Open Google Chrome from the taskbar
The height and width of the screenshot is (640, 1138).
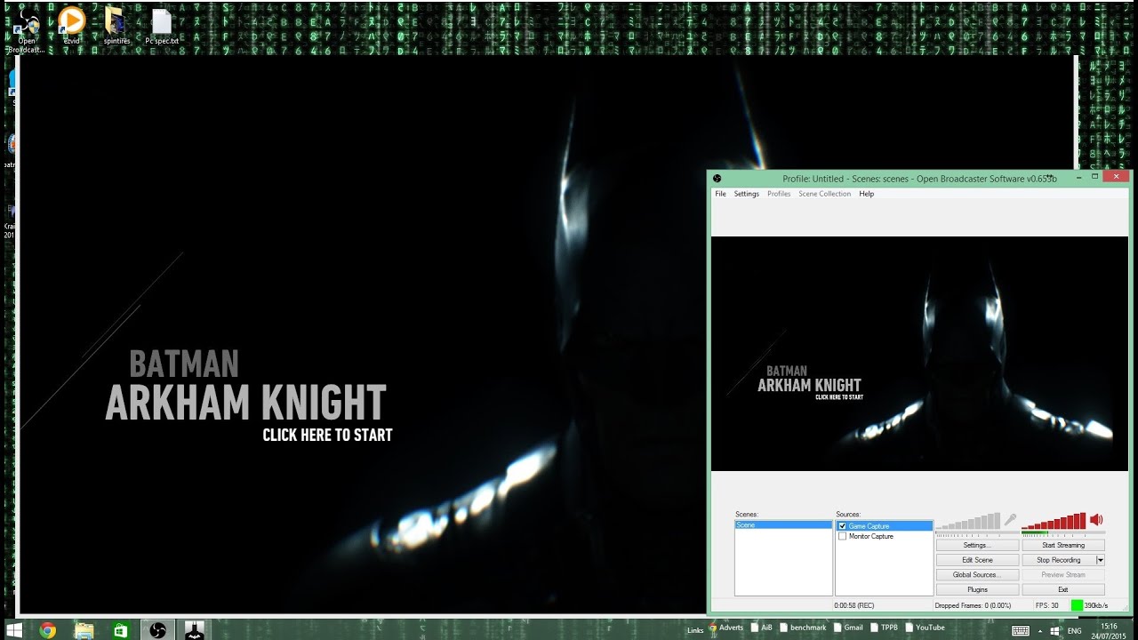(x=48, y=629)
